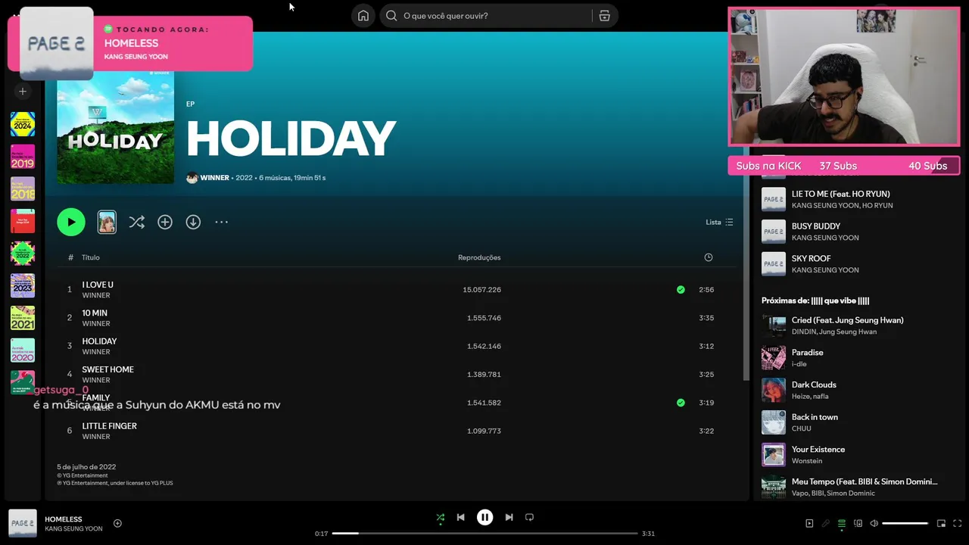Select track 10 MIN

(95, 313)
